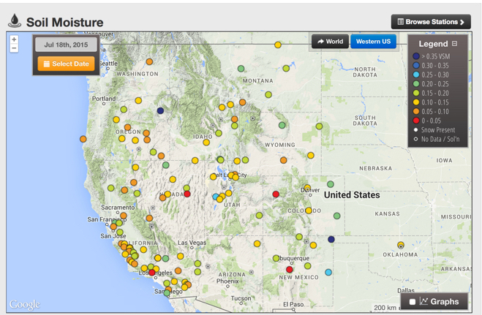Viewport: 482px width, 315px height.
Task: Zoom in on the map
Action: click(x=14, y=39)
